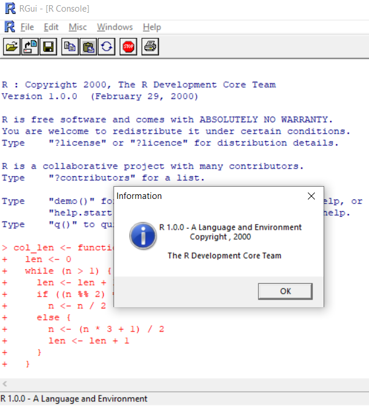Click the 'ABSOLUTELY NO WARRANTY' console line
The image size is (369, 406).
pyautogui.click(x=167, y=120)
